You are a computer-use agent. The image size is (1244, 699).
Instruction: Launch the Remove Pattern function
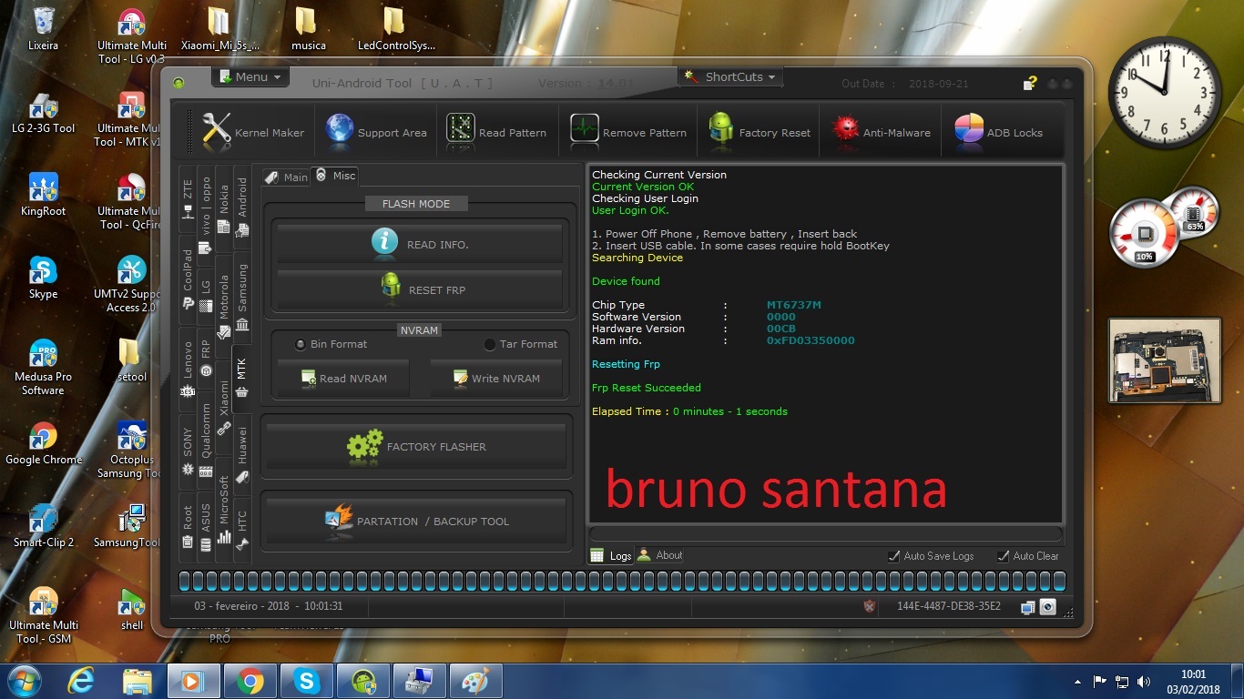pyautogui.click(x=628, y=132)
